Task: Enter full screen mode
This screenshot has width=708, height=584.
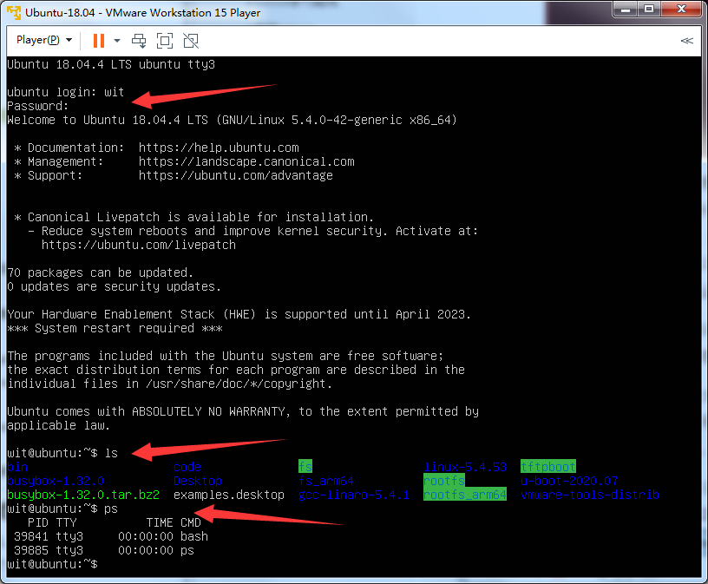Action: coord(165,41)
